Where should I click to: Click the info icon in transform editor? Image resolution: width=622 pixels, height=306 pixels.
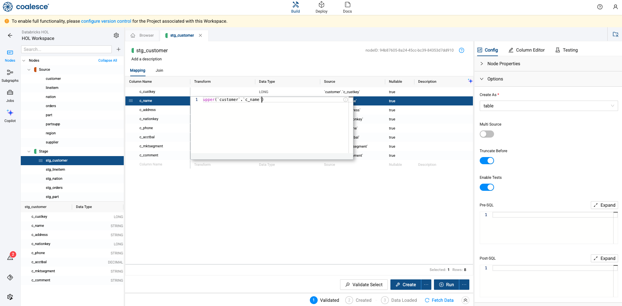click(x=346, y=100)
